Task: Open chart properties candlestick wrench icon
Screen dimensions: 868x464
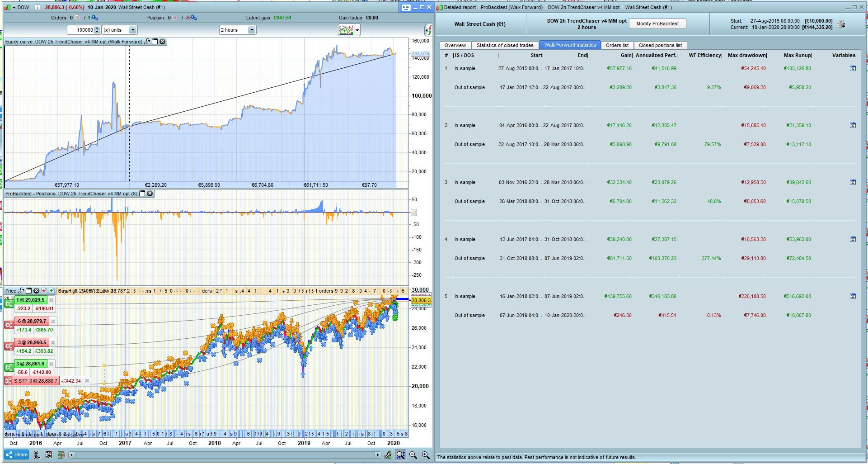Action: tap(388, 455)
